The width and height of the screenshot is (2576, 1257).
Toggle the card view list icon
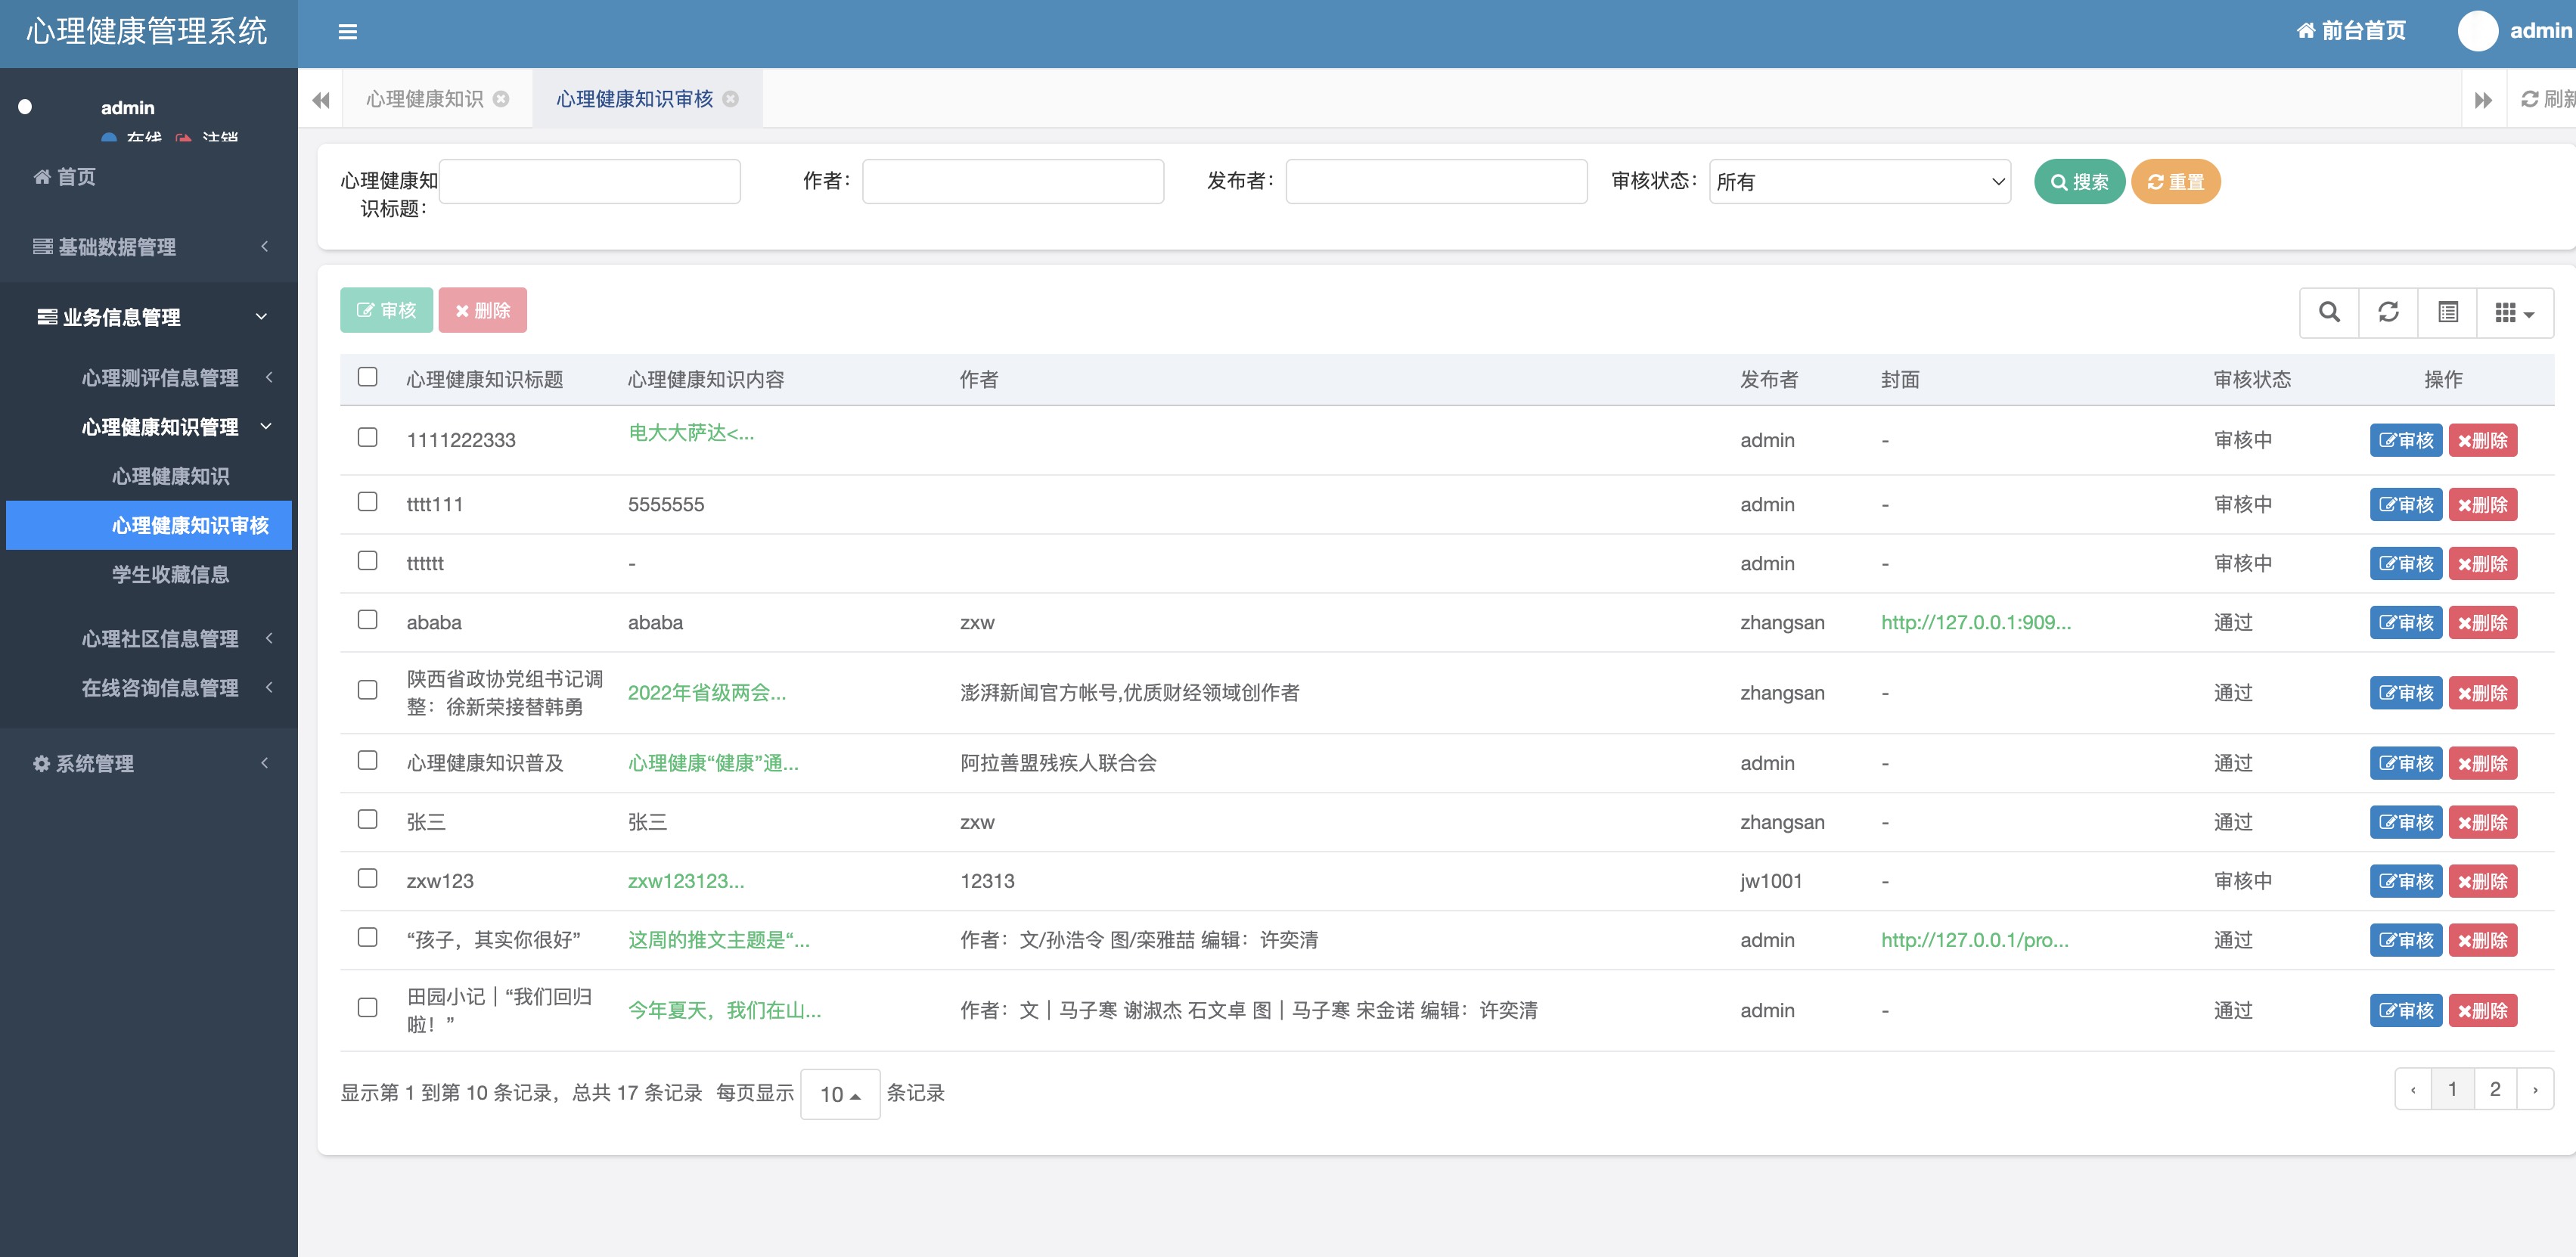pyautogui.click(x=2447, y=312)
